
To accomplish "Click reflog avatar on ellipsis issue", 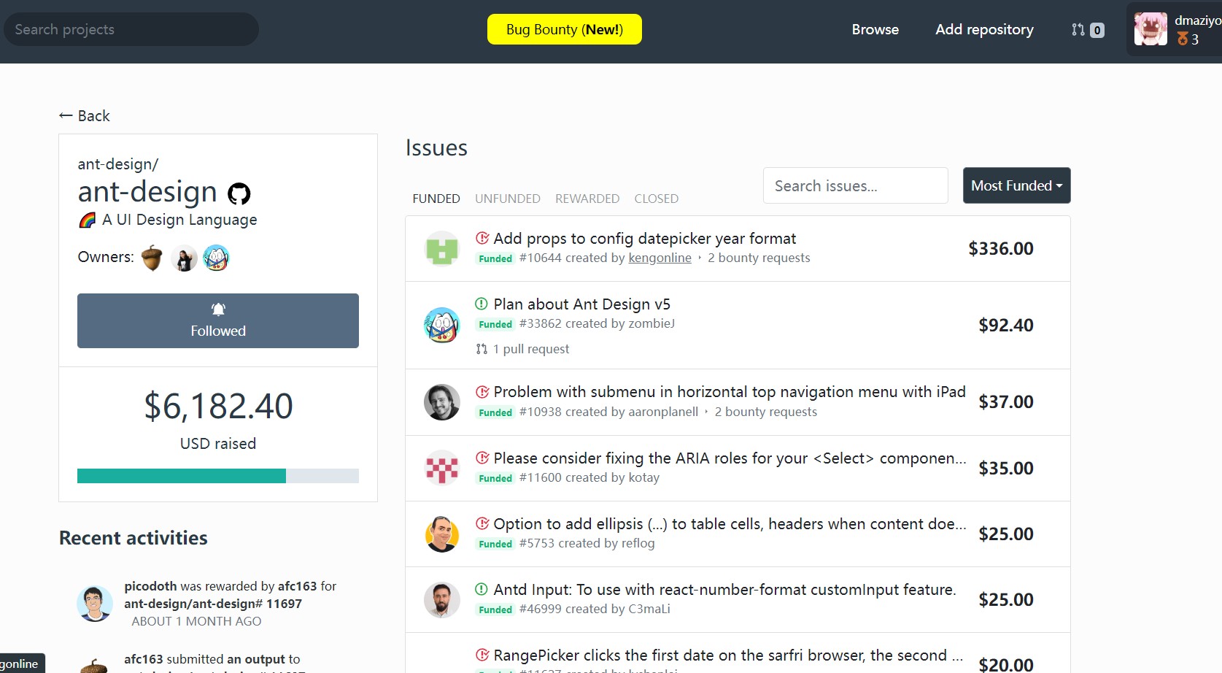I will tap(442, 534).
